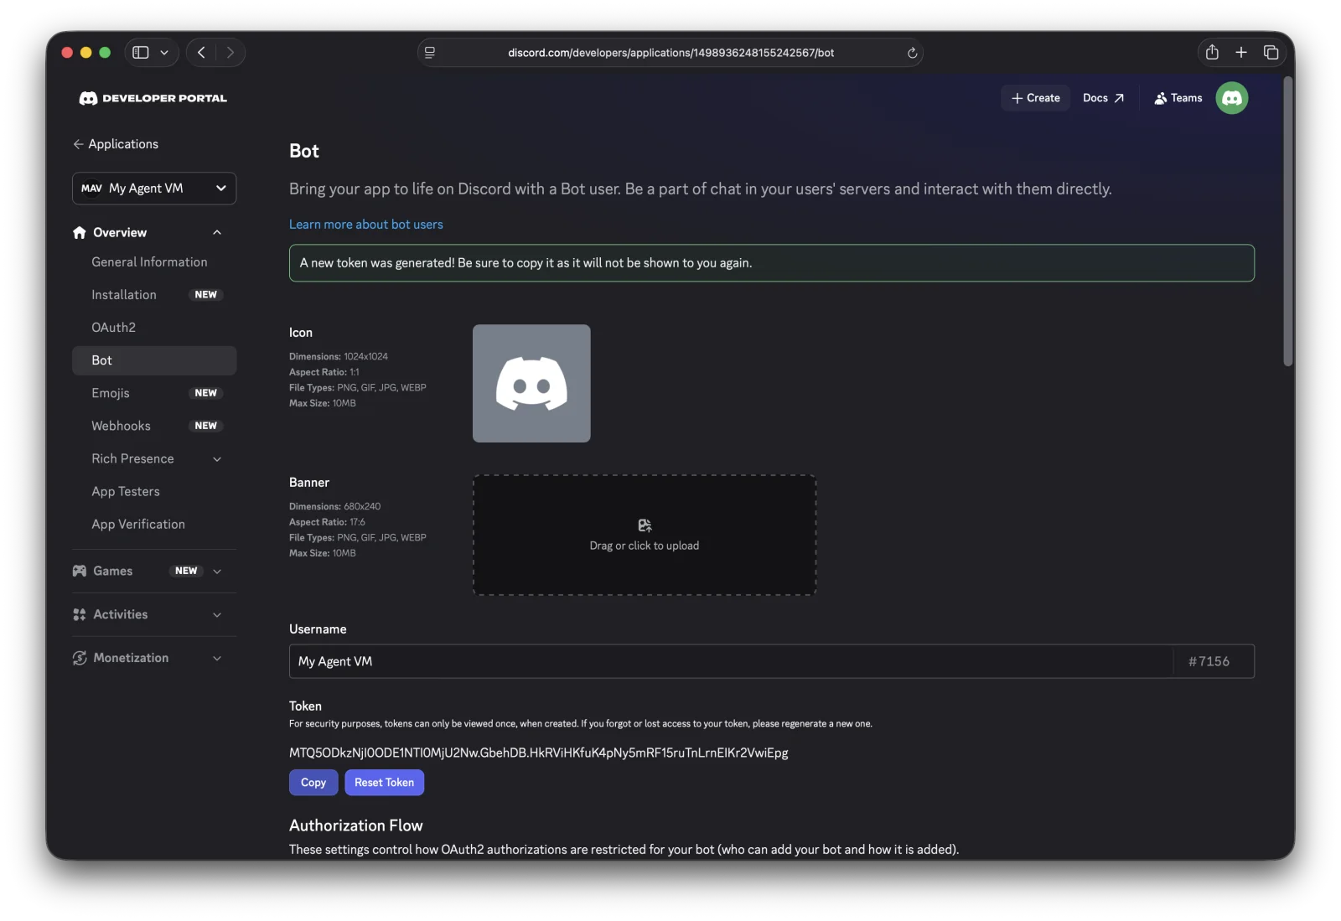Click the page settings icon in address bar
The height and width of the screenshot is (921, 1341).
[x=430, y=53]
